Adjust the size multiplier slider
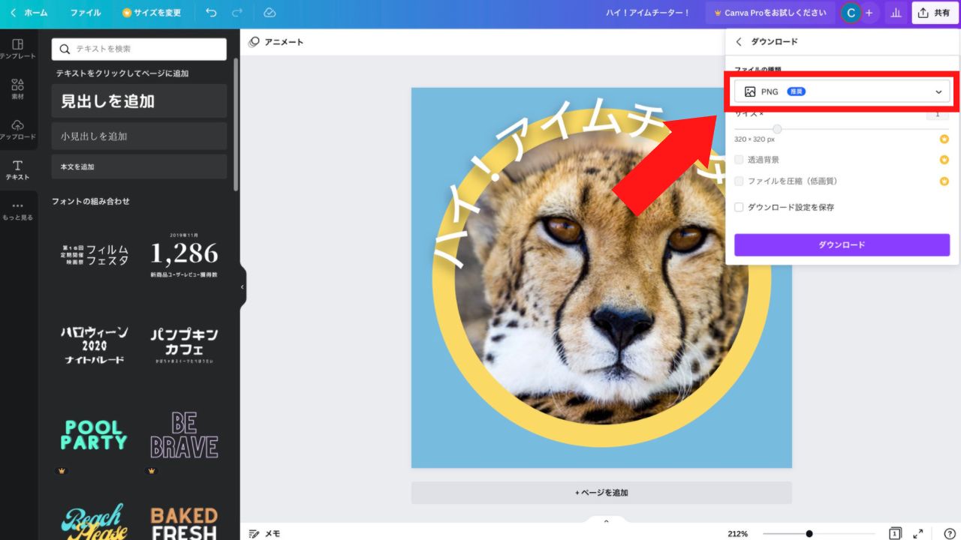Screen dimensions: 961x540 [777, 129]
